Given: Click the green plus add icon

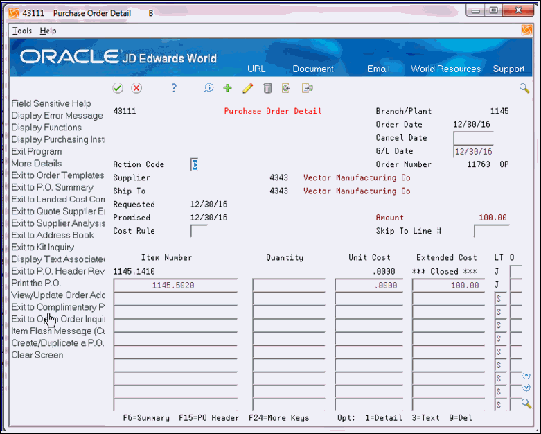Looking at the screenshot, I should (x=227, y=88).
